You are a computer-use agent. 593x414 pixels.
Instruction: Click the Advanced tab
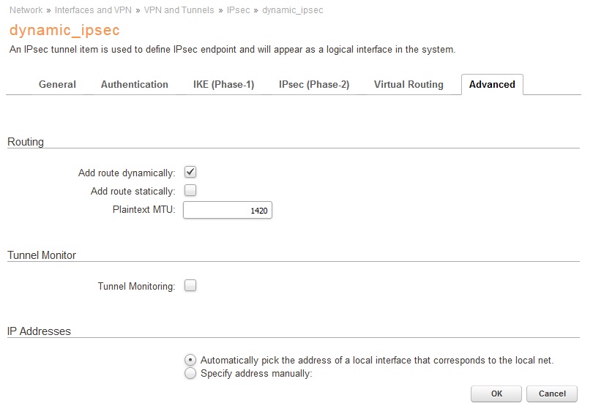click(492, 85)
